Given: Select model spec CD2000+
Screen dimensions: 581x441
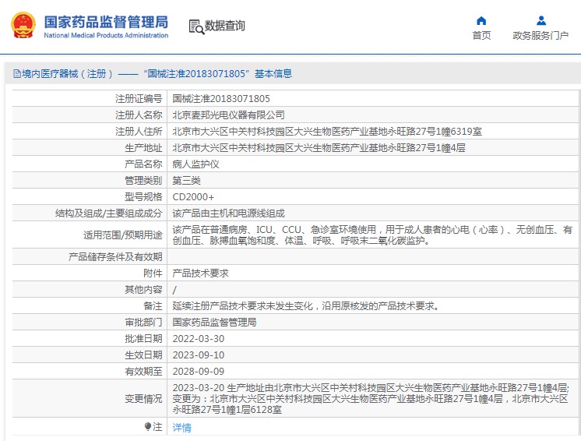Looking at the screenshot, I should pos(193,197).
